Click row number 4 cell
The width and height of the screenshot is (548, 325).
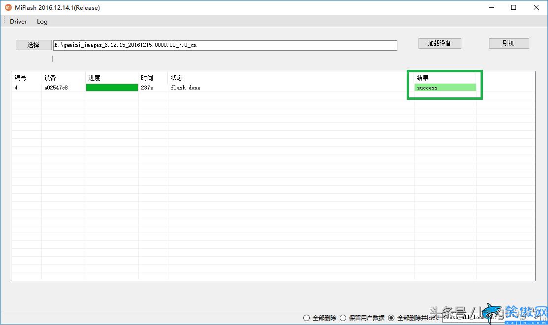point(16,88)
